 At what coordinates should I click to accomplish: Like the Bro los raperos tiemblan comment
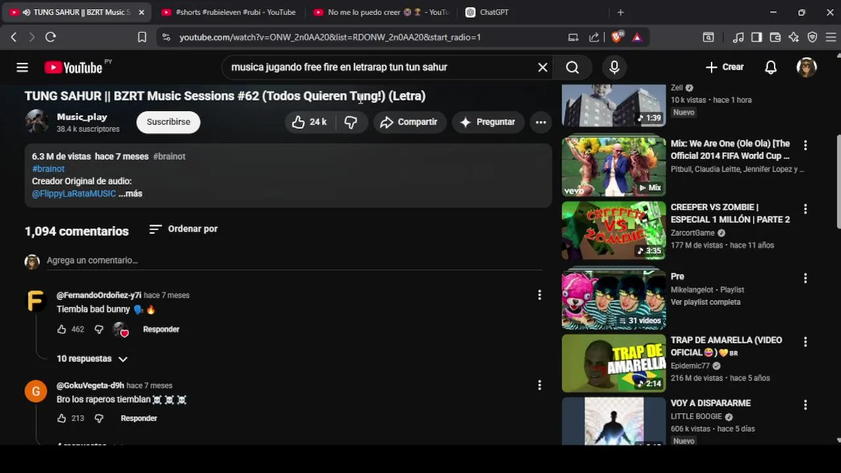coord(62,418)
